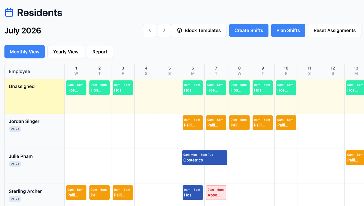Select unassigned Hos... shift on July 1
Viewport: 364px width, 206px height.
[x=76, y=88]
